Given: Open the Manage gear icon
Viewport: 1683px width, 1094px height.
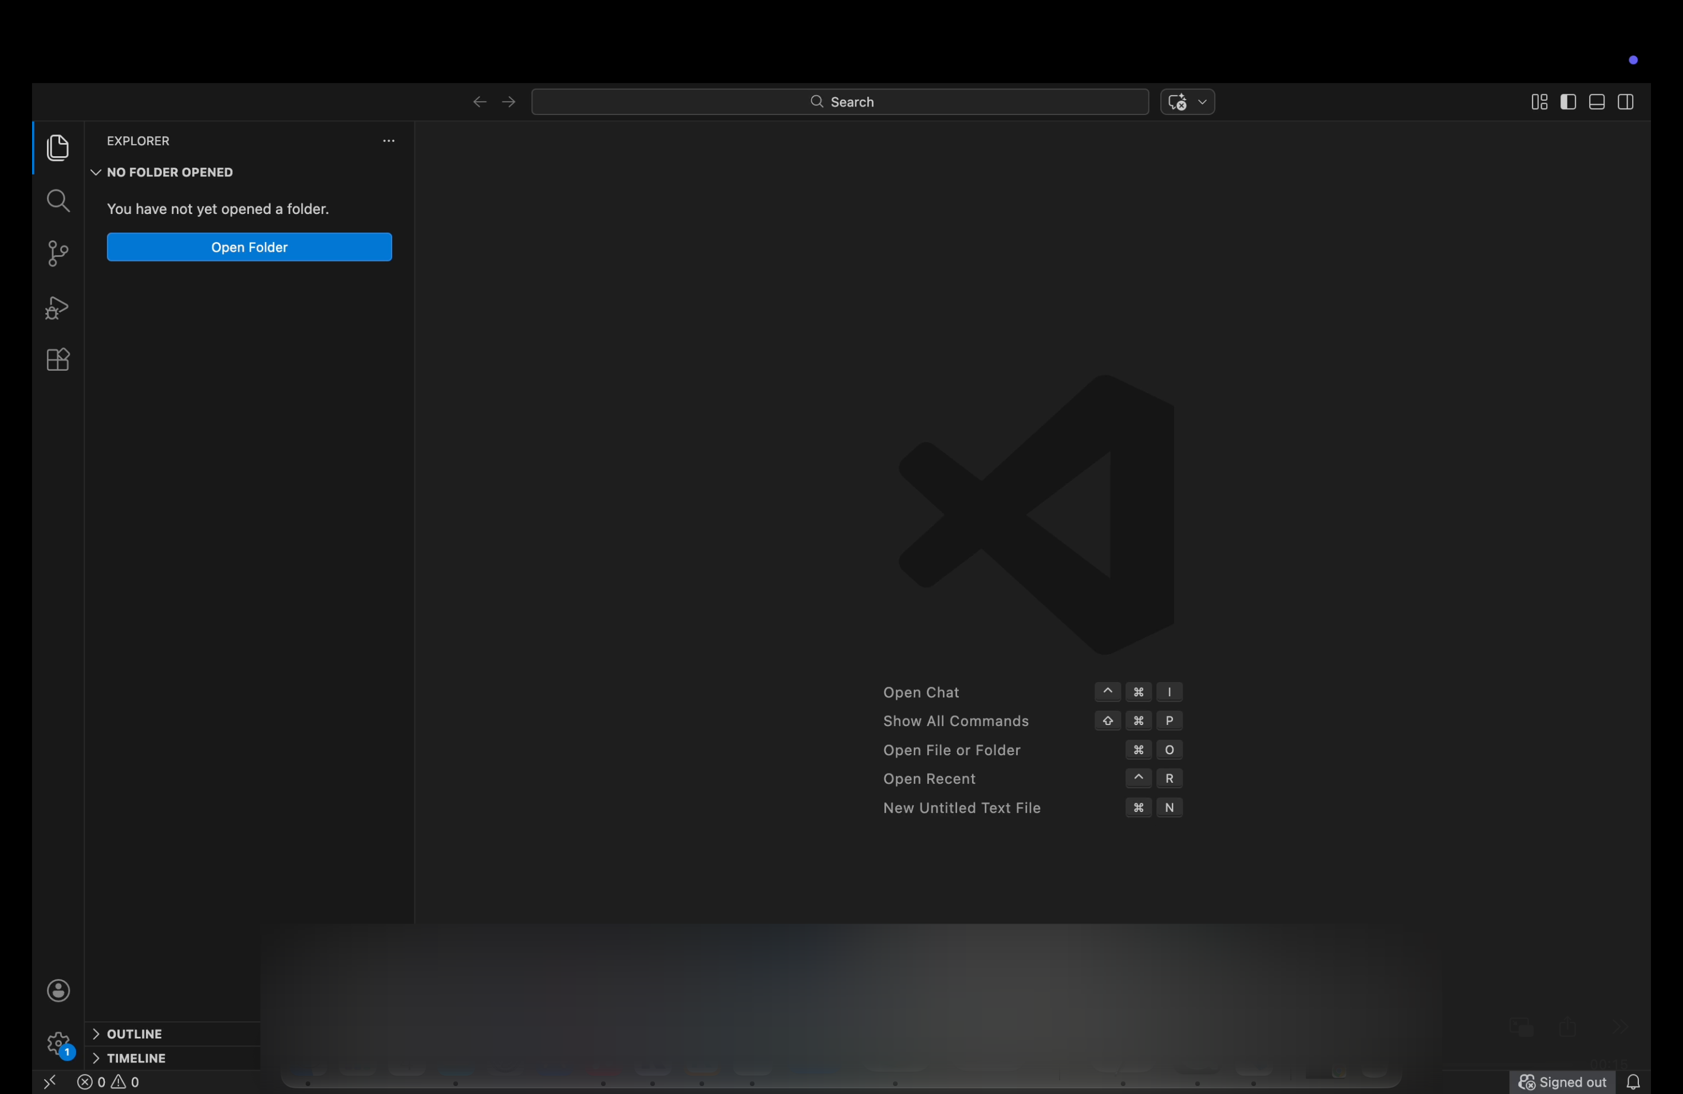Looking at the screenshot, I should 59,1043.
